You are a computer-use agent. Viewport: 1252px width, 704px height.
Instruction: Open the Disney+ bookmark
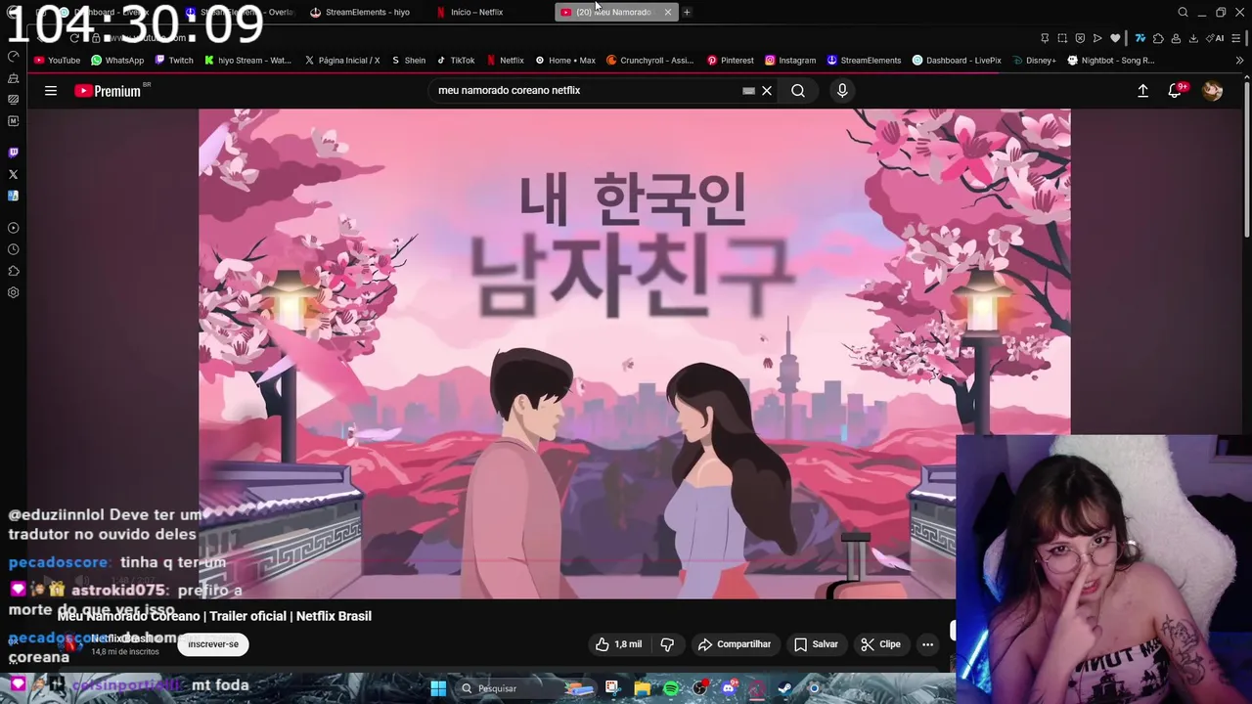[x=1034, y=61]
